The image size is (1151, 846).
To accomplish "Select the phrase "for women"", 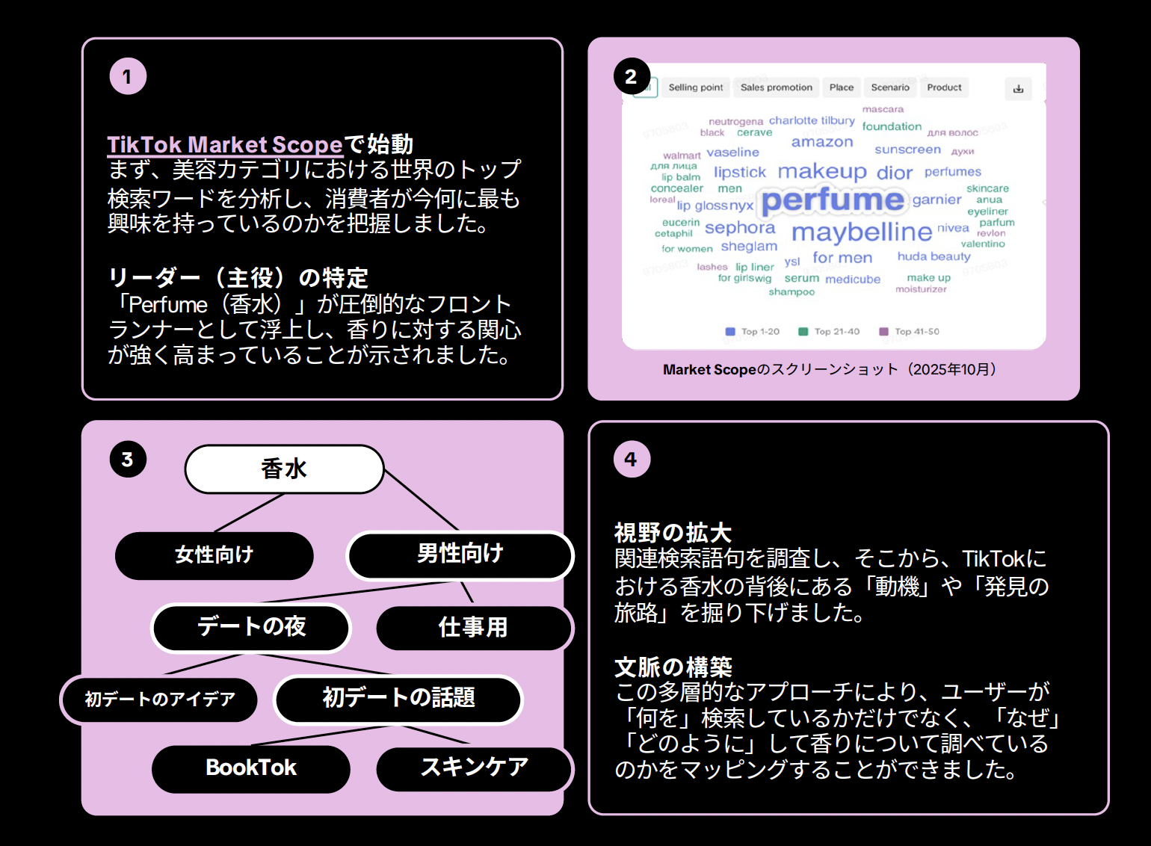I will coord(687,249).
